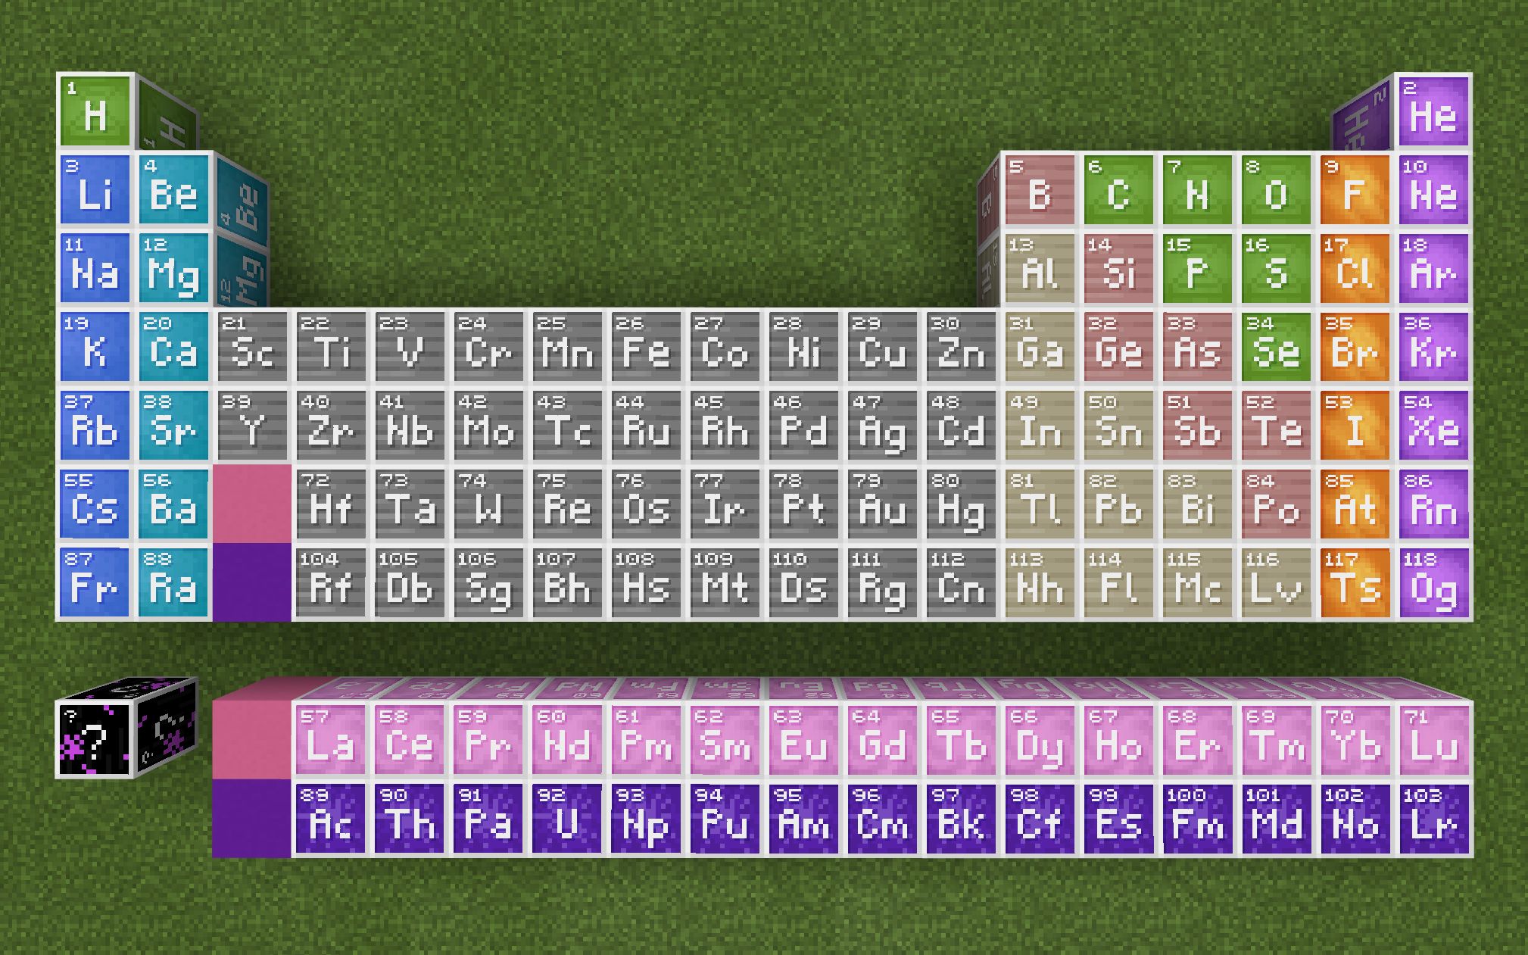1528x955 pixels.
Task: Click the Tungsten (W) block numbered 74
Action: [488, 504]
